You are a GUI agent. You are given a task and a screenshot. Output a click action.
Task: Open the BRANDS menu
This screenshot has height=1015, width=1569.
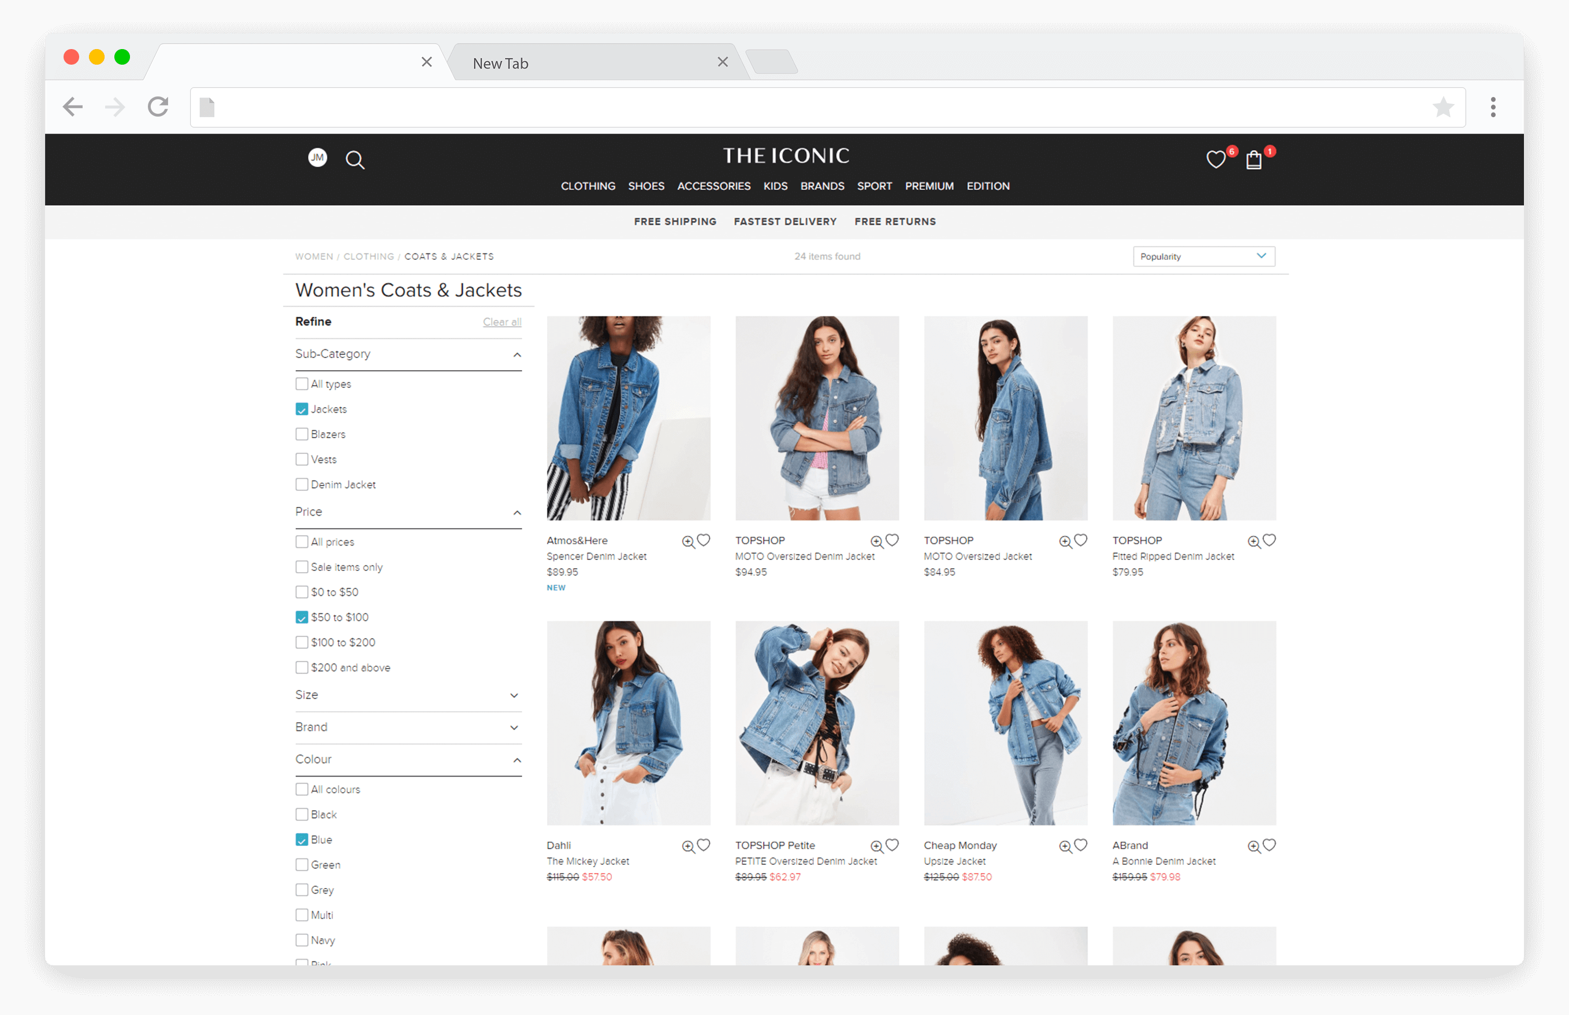pyautogui.click(x=822, y=186)
